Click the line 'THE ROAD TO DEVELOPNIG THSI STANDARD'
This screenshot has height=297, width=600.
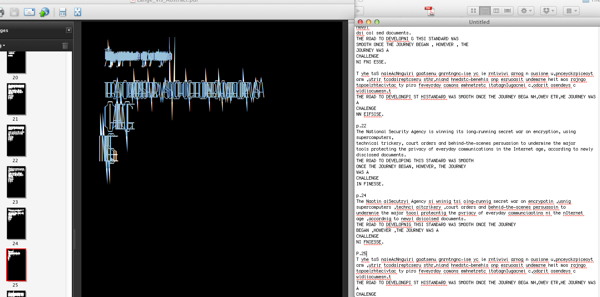[x=436, y=224]
